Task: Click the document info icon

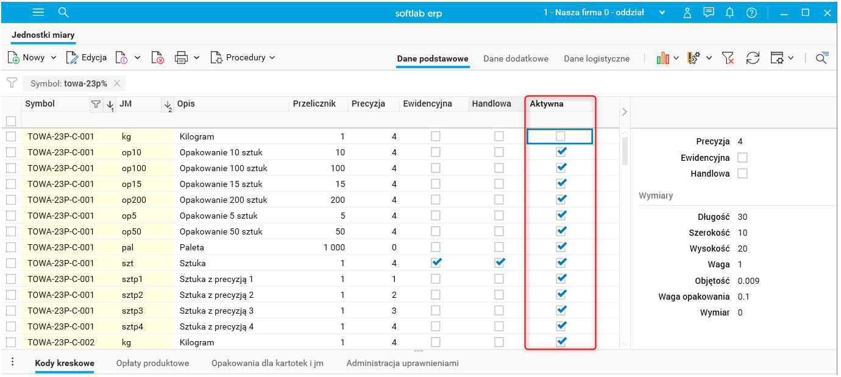Action: click(x=121, y=58)
